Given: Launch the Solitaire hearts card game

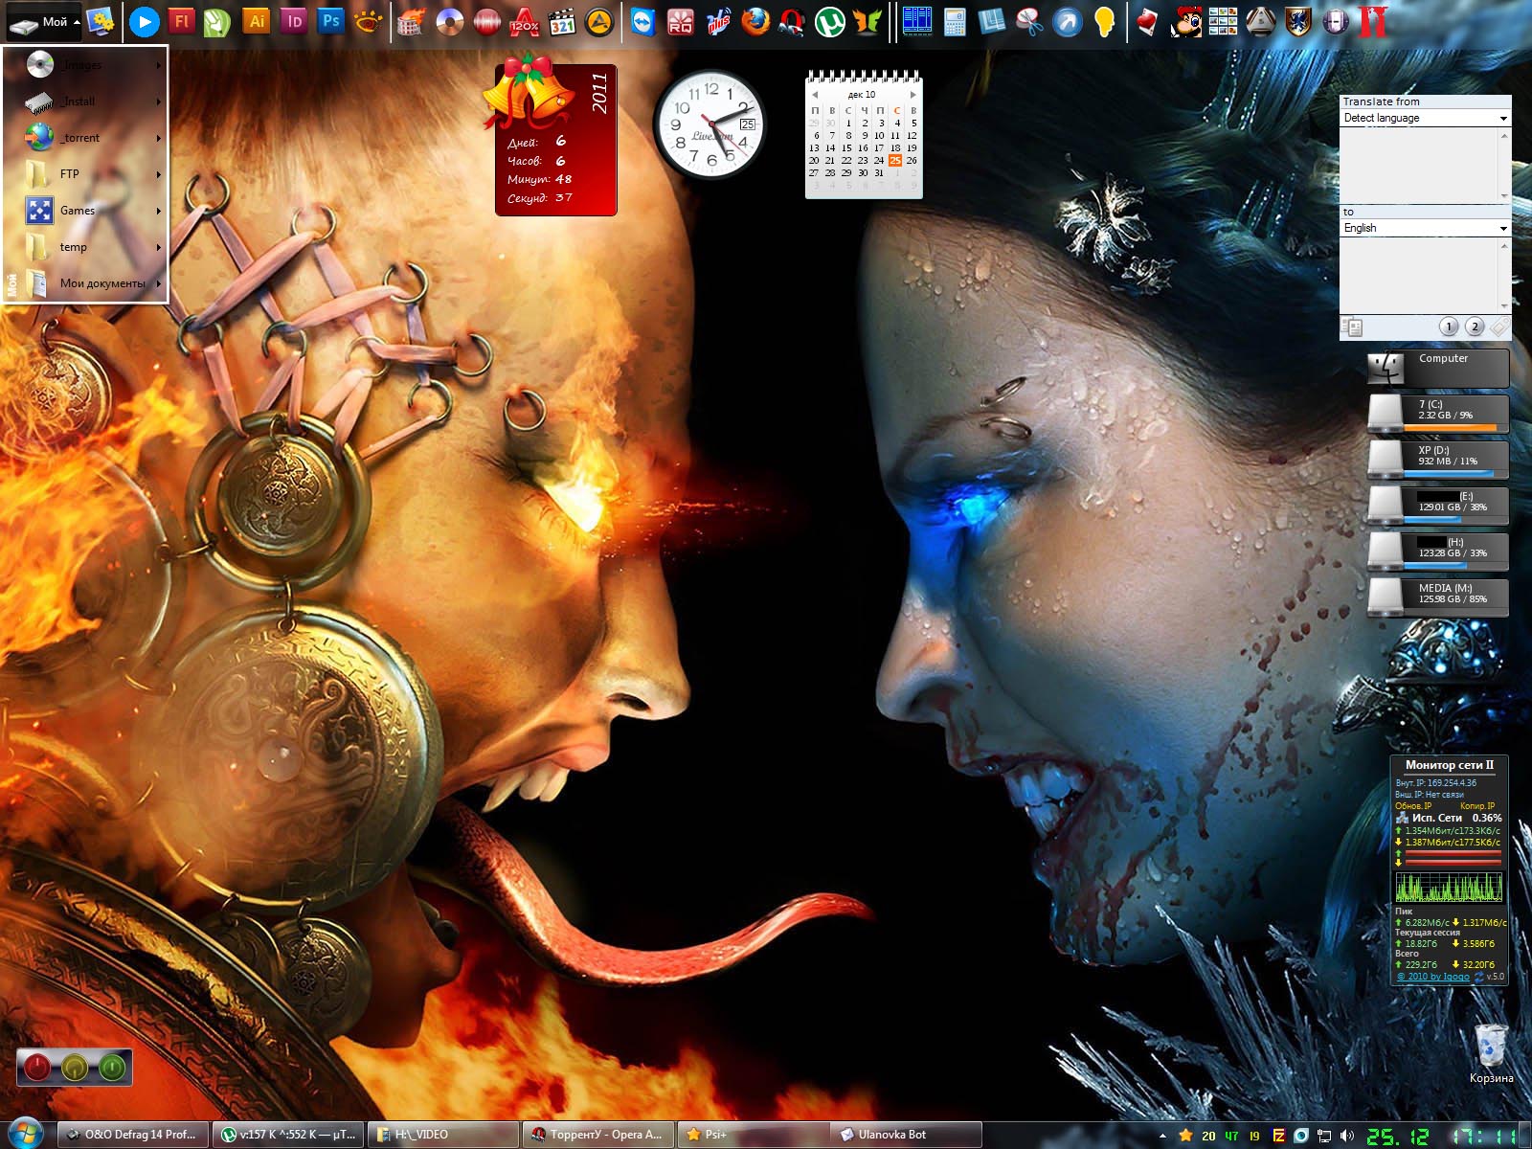Looking at the screenshot, I should [1147, 21].
